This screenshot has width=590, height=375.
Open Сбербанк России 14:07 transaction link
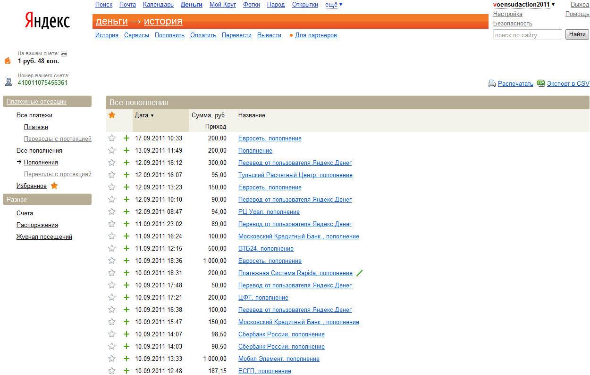tap(281, 334)
